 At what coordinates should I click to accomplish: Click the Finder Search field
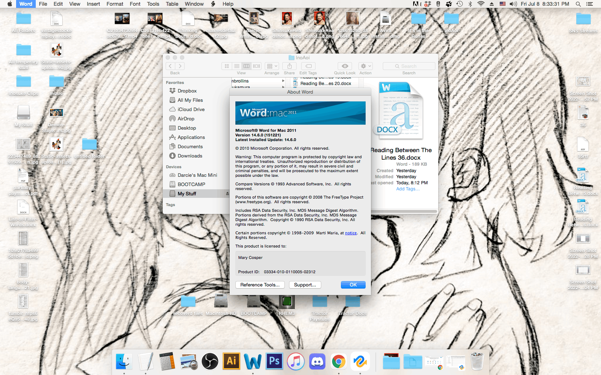tap(409, 66)
